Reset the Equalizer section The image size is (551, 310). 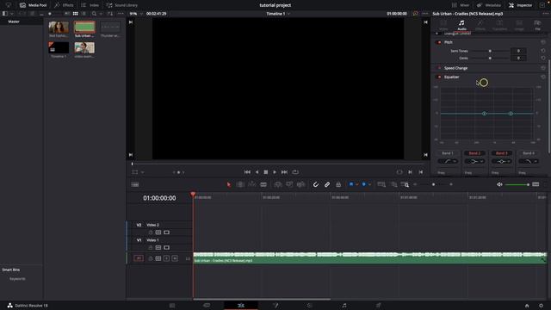click(543, 77)
